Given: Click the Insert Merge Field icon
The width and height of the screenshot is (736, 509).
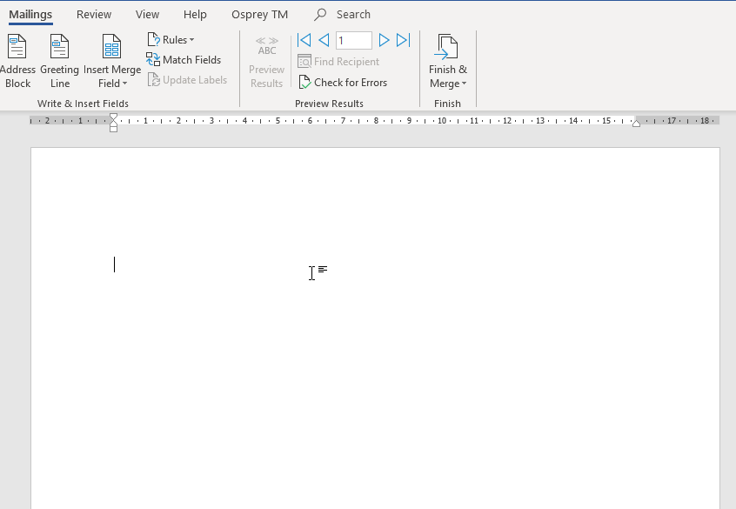Looking at the screenshot, I should tap(111, 46).
